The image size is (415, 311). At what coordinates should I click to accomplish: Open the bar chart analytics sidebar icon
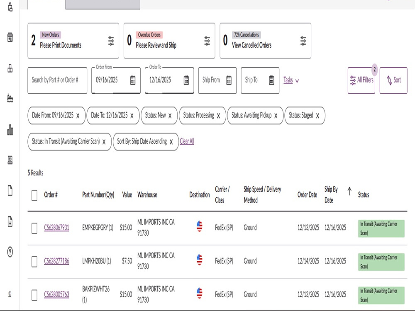coord(10,129)
